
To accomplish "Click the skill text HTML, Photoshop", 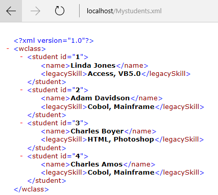I will click(x=120, y=140).
